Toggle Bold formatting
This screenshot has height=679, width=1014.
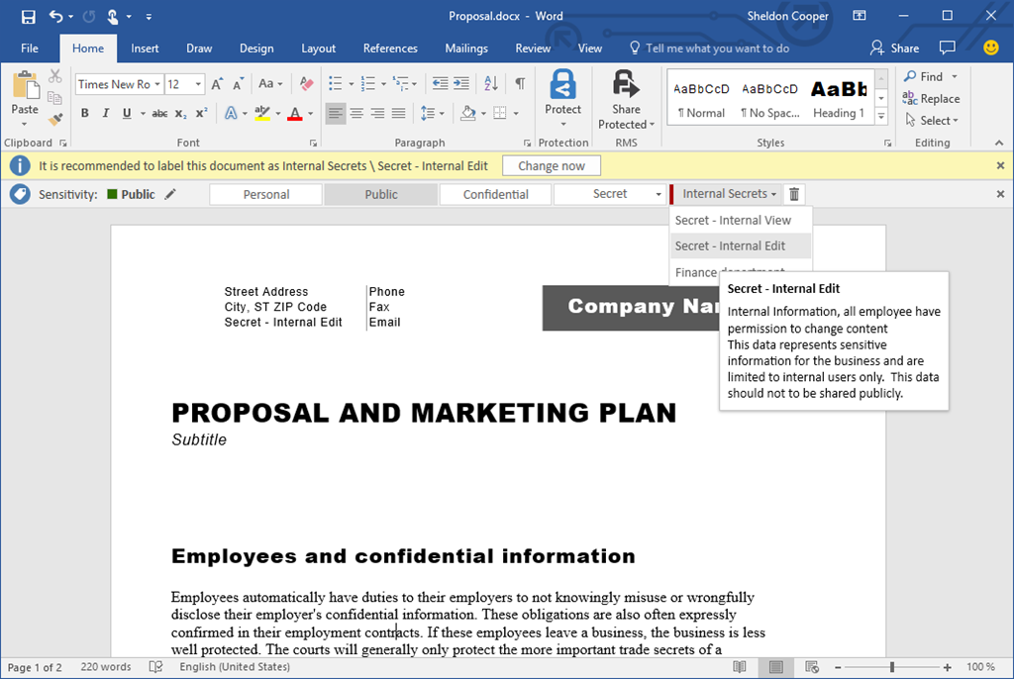coord(85,114)
